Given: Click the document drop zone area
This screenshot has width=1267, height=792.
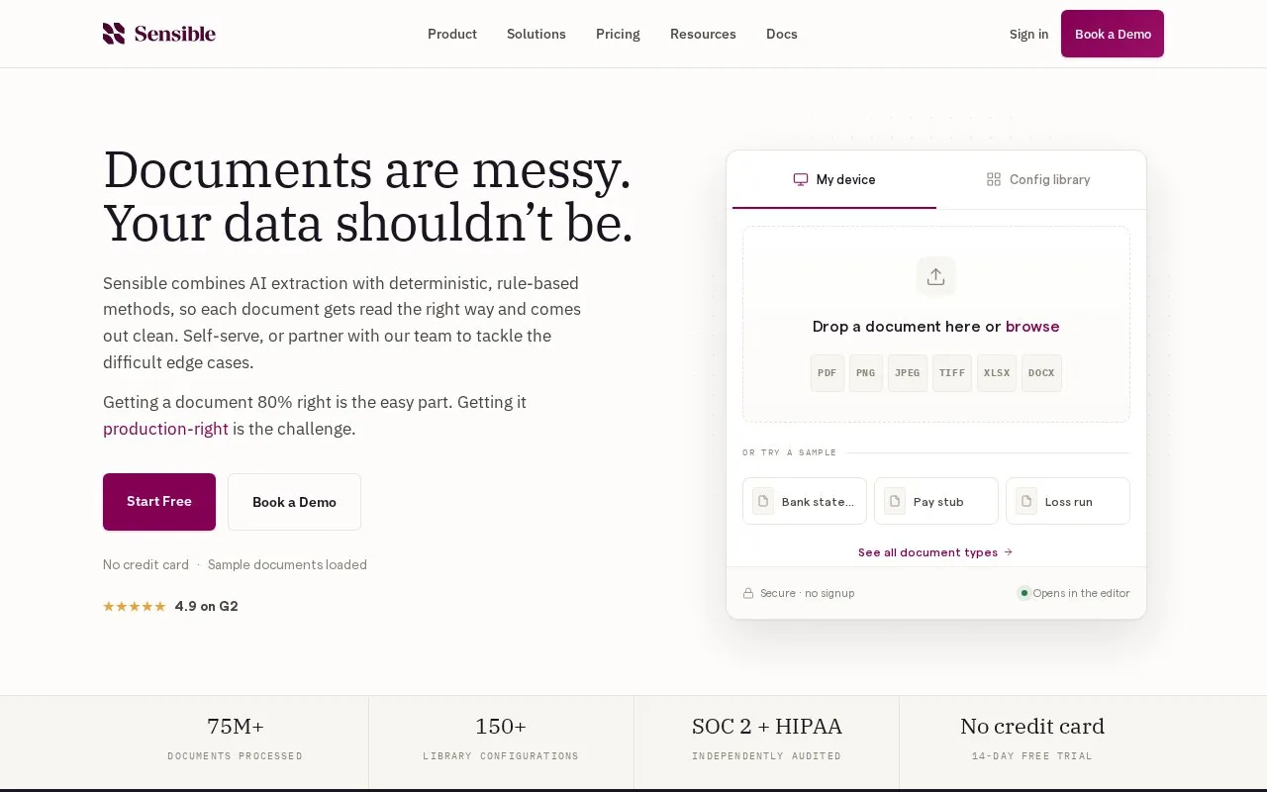Looking at the screenshot, I should [936, 325].
